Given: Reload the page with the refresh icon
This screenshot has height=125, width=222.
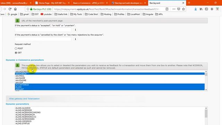Looking at the screenshot, I should (x=10, y=9).
